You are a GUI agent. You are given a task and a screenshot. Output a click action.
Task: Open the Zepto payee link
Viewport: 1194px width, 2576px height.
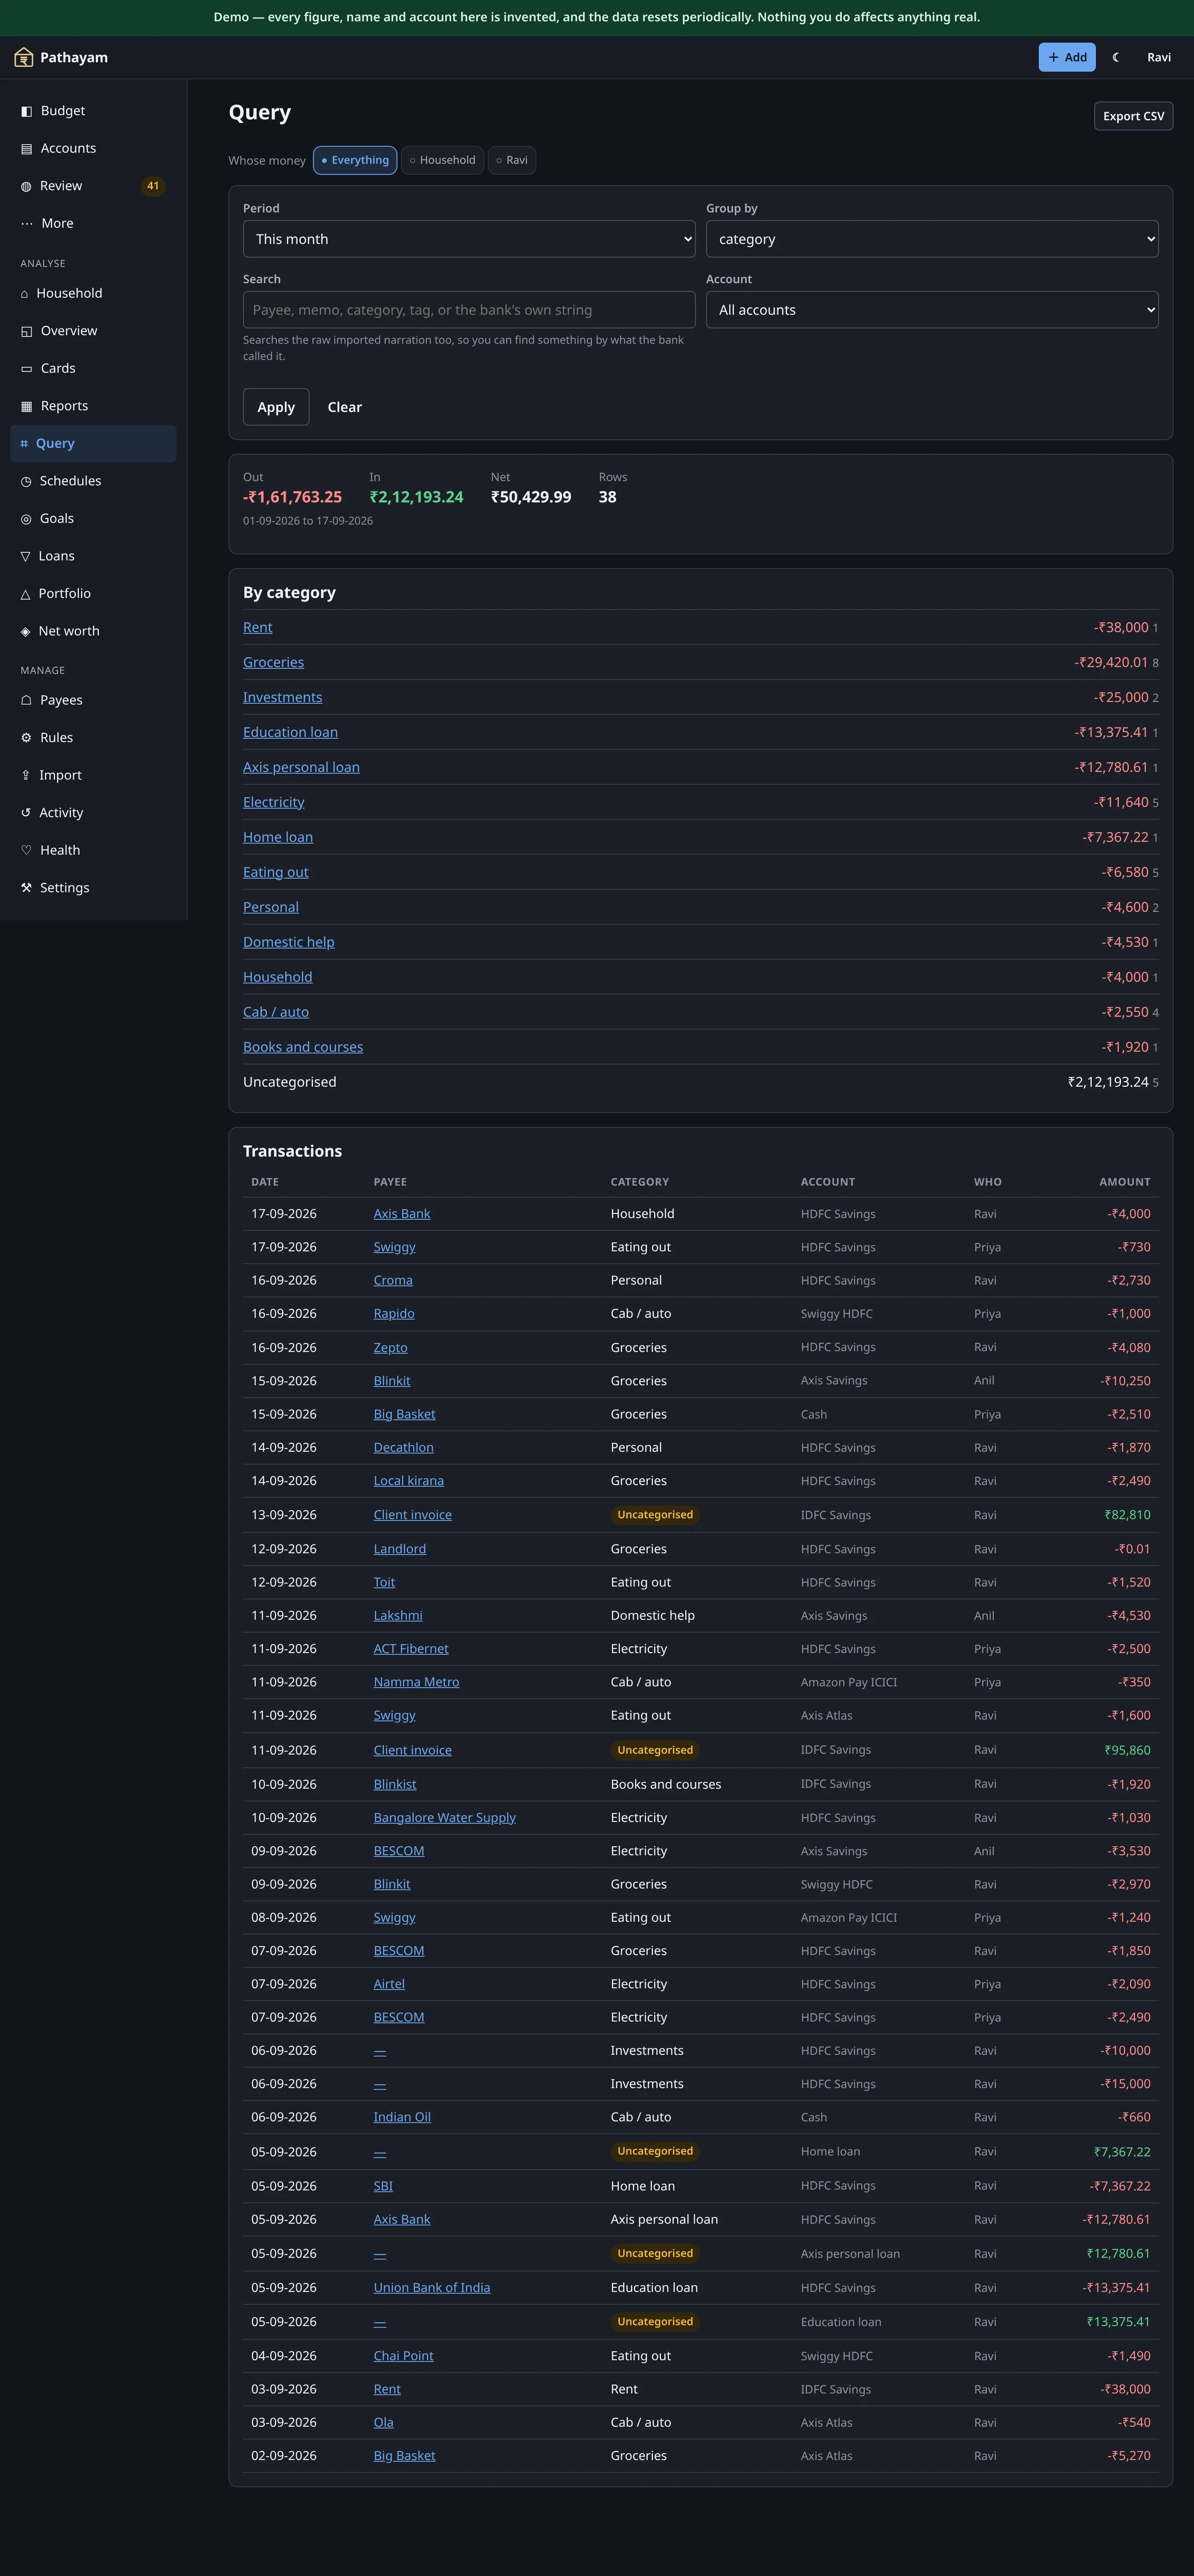coord(390,1348)
